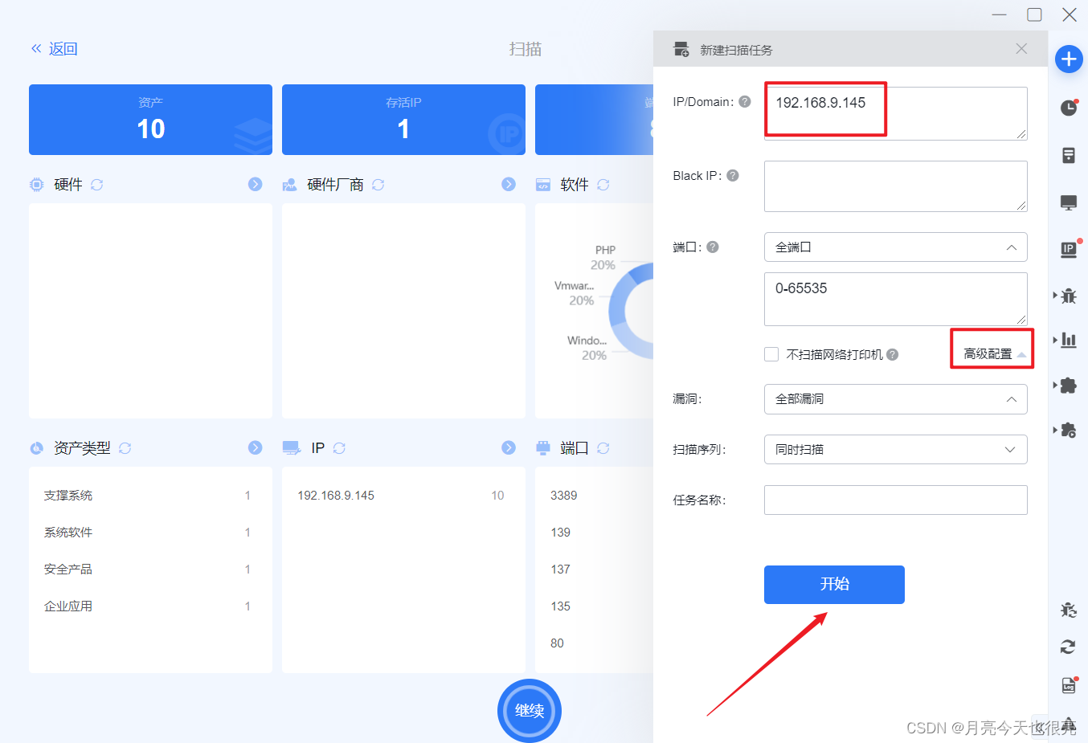The height and width of the screenshot is (743, 1088).
Task: Open the IP library icon in sidebar
Action: click(x=1069, y=249)
